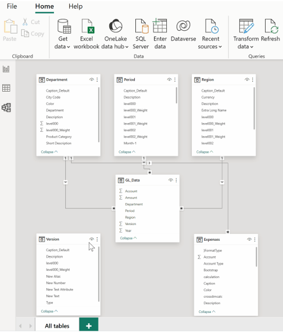This screenshot has height=333, width=283.
Task: Collapse the Expenses table card
Action: point(207,312)
